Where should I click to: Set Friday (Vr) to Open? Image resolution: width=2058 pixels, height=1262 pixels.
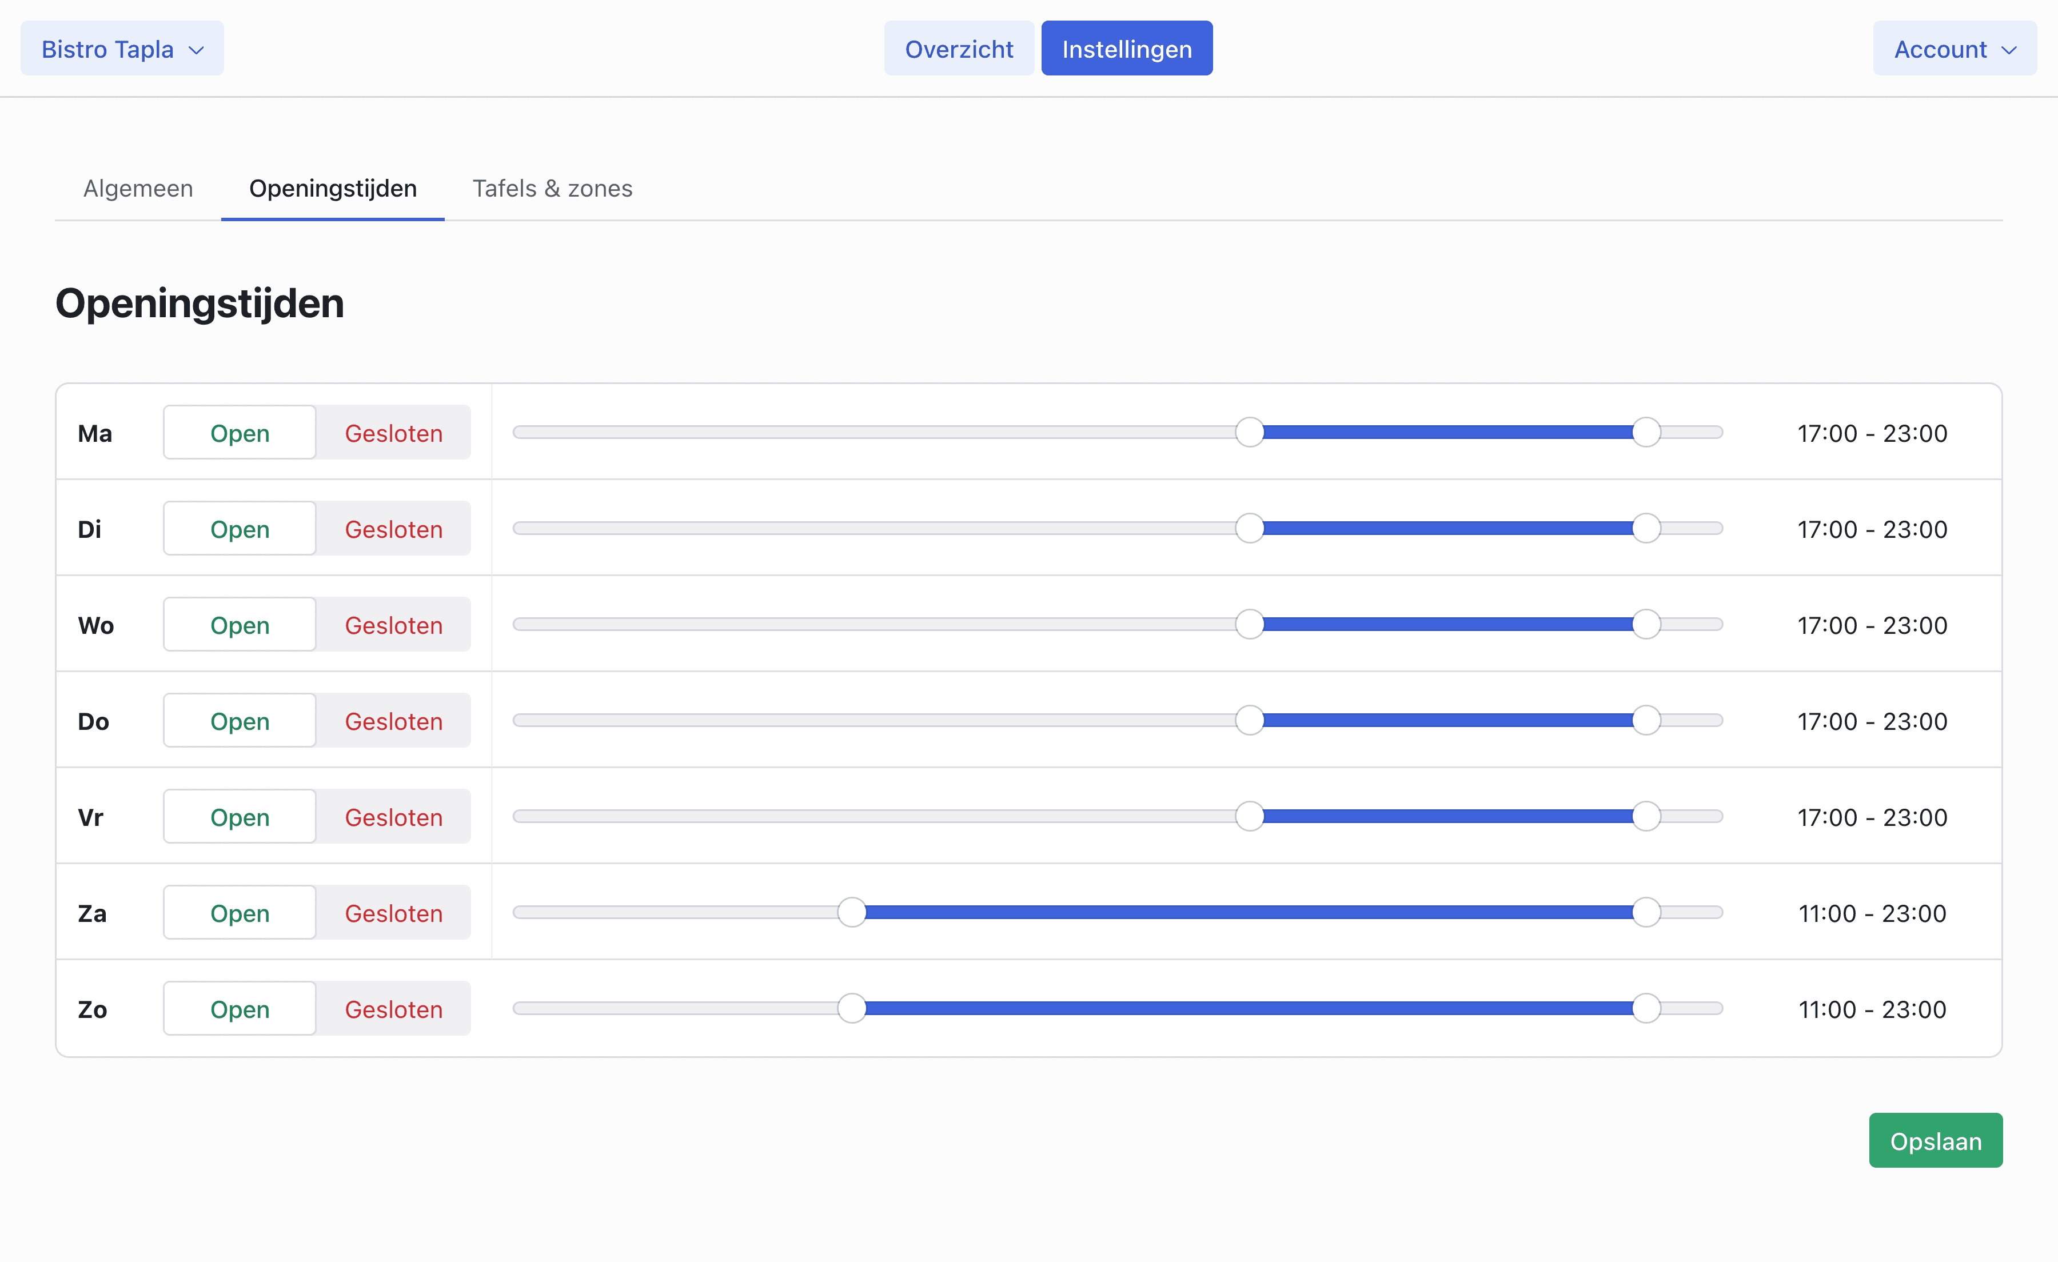pyautogui.click(x=240, y=817)
